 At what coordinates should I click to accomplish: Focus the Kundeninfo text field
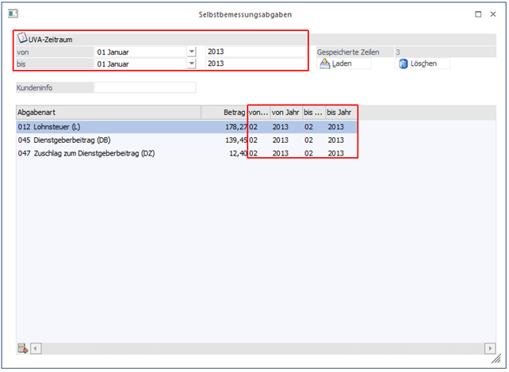[x=144, y=87]
